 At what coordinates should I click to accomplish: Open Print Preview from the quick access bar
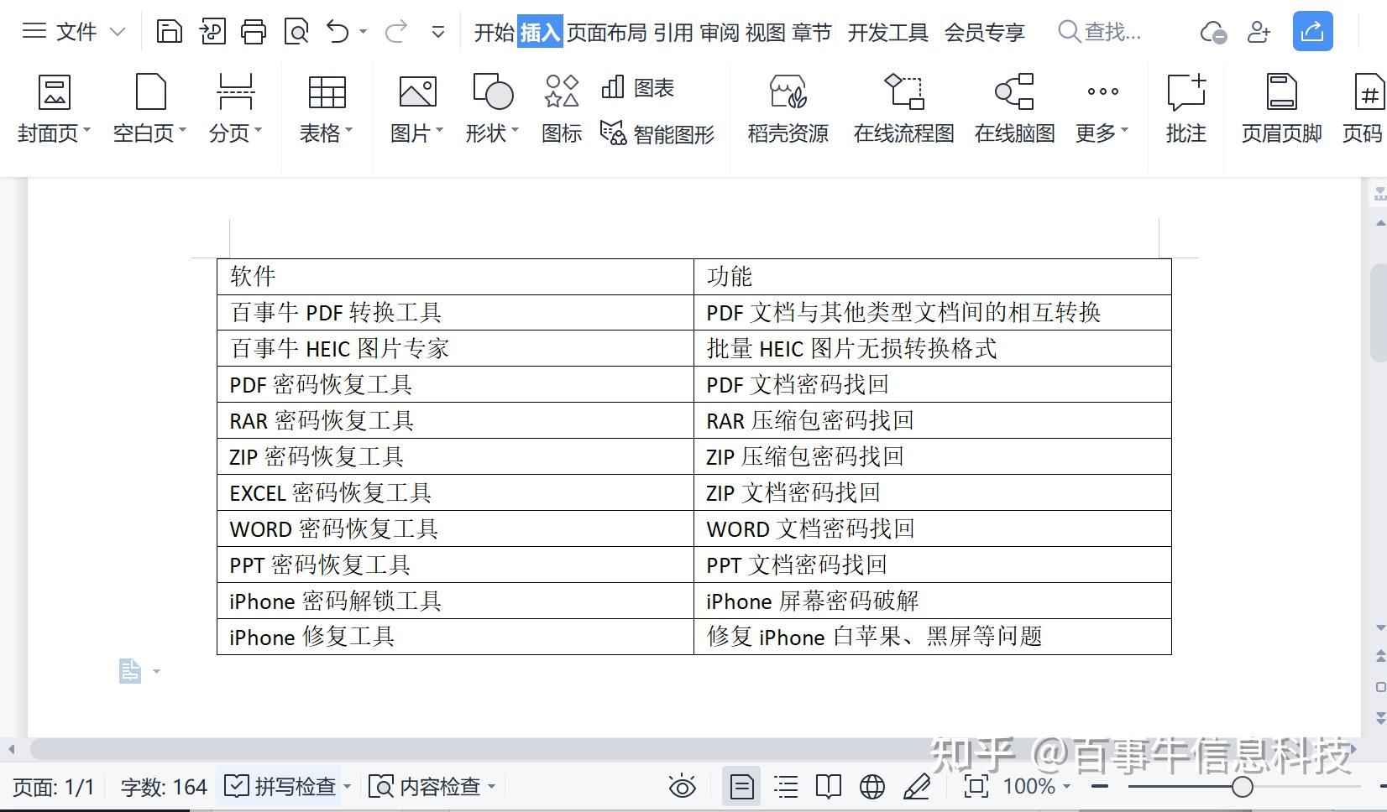pos(296,32)
